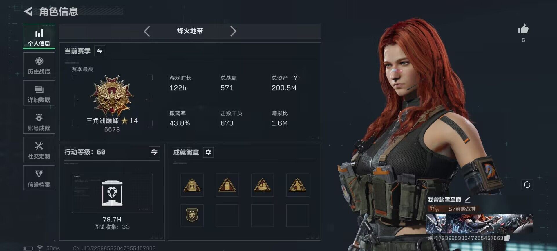The height and width of the screenshot is (251, 557).
Task: Open the 社交定制 section
Action: coord(39,150)
